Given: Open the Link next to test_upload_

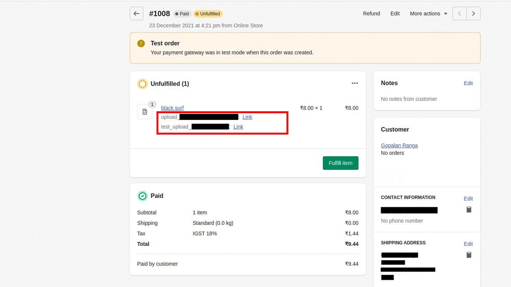Looking at the screenshot, I should pyautogui.click(x=238, y=127).
